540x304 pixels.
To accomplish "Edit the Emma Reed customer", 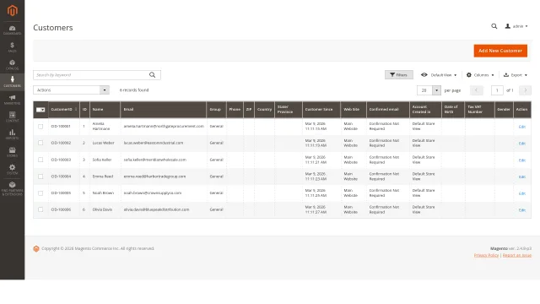I will pyautogui.click(x=522, y=176).
